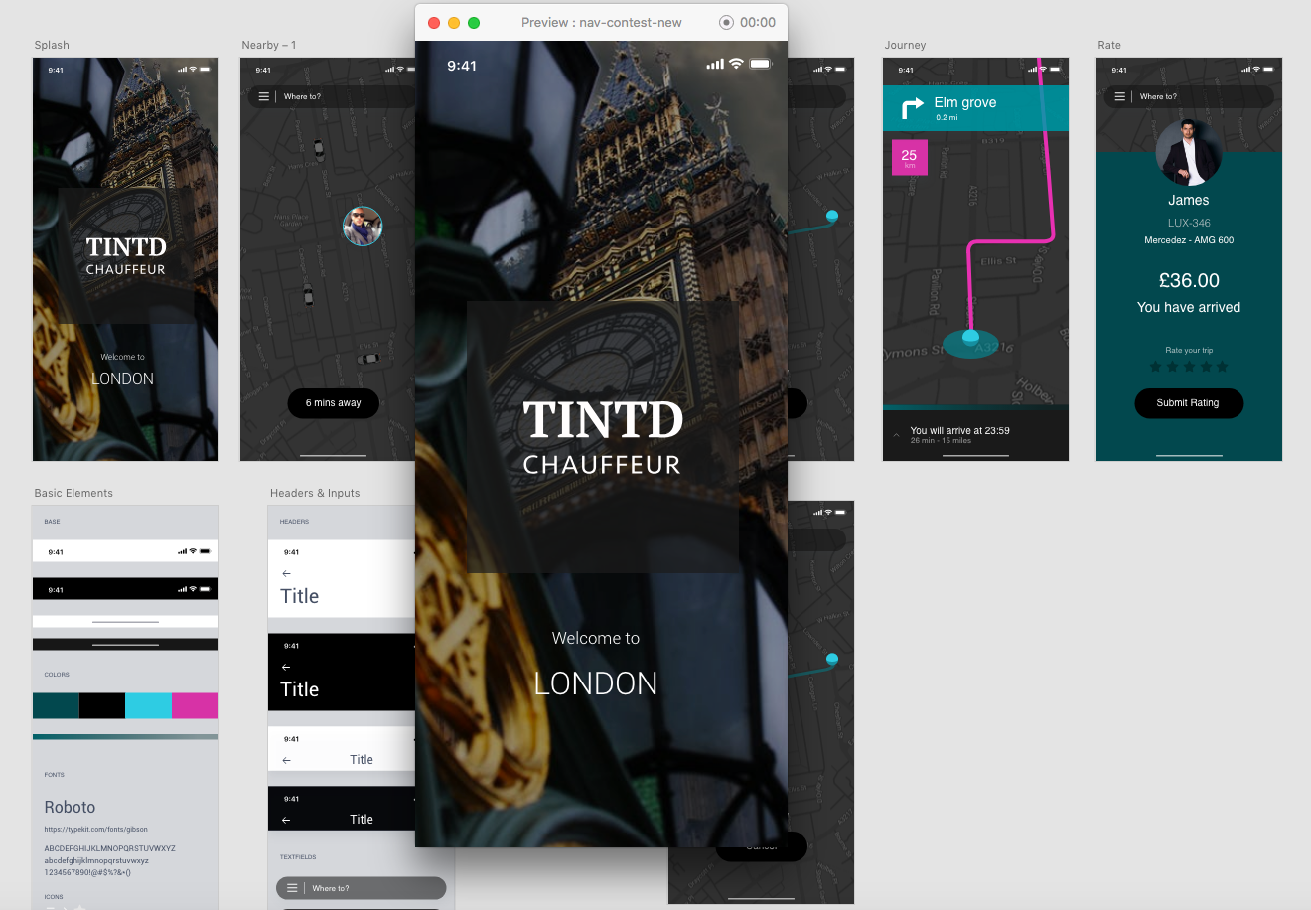This screenshot has width=1311, height=910.
Task: Open the hamburger menu in the Rate artboard
Action: coord(1119,96)
